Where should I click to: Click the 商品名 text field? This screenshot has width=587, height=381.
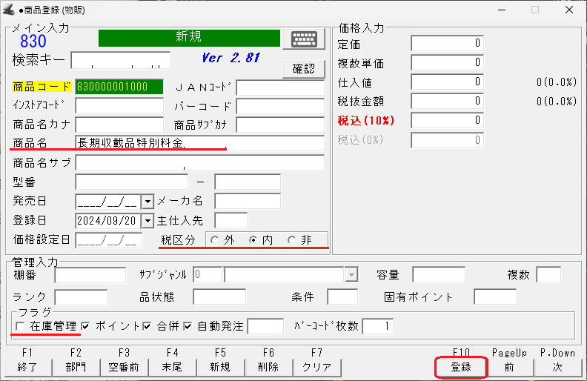tap(199, 143)
